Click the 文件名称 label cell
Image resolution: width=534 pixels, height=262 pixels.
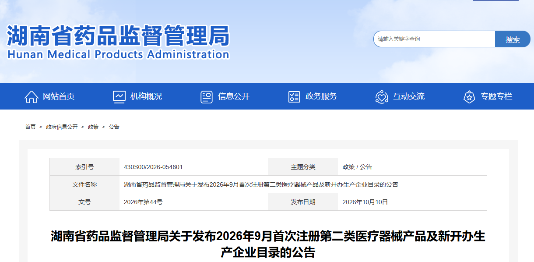(84, 184)
